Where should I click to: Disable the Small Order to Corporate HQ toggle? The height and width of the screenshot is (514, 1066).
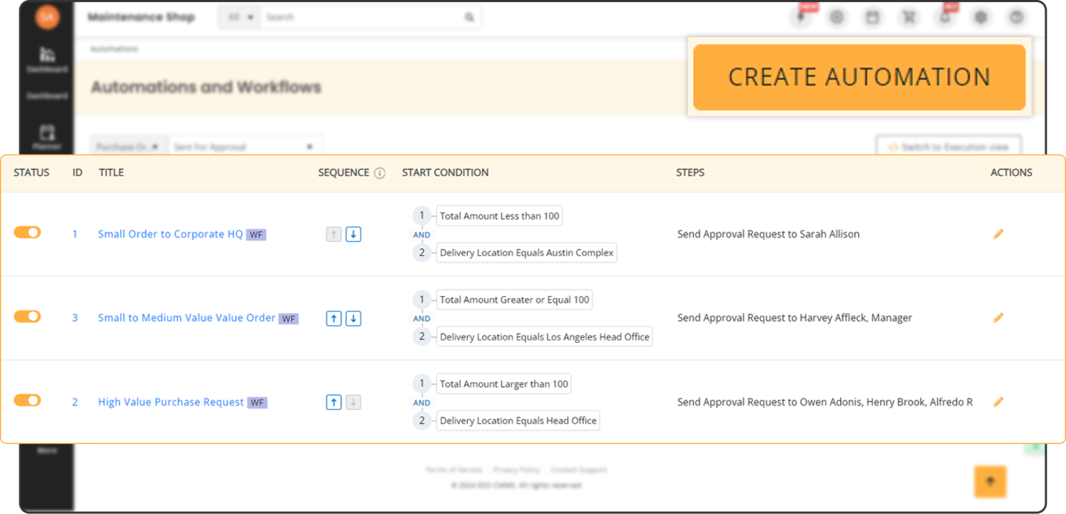click(27, 233)
